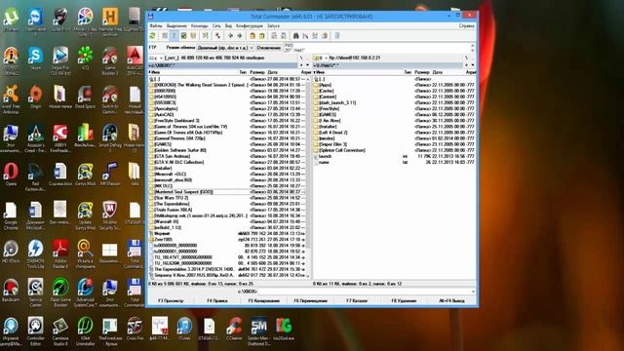Open the Команды menu
This screenshot has height=351, width=624.
(199, 26)
